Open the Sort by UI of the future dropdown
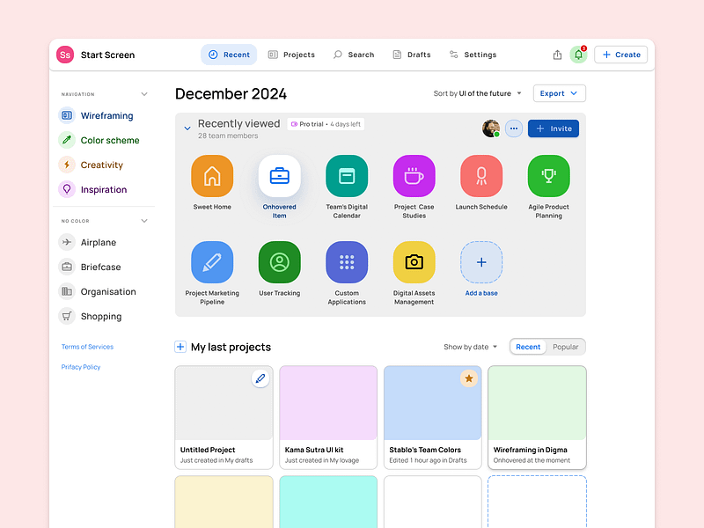Screen dimensions: 704x528 coord(477,93)
